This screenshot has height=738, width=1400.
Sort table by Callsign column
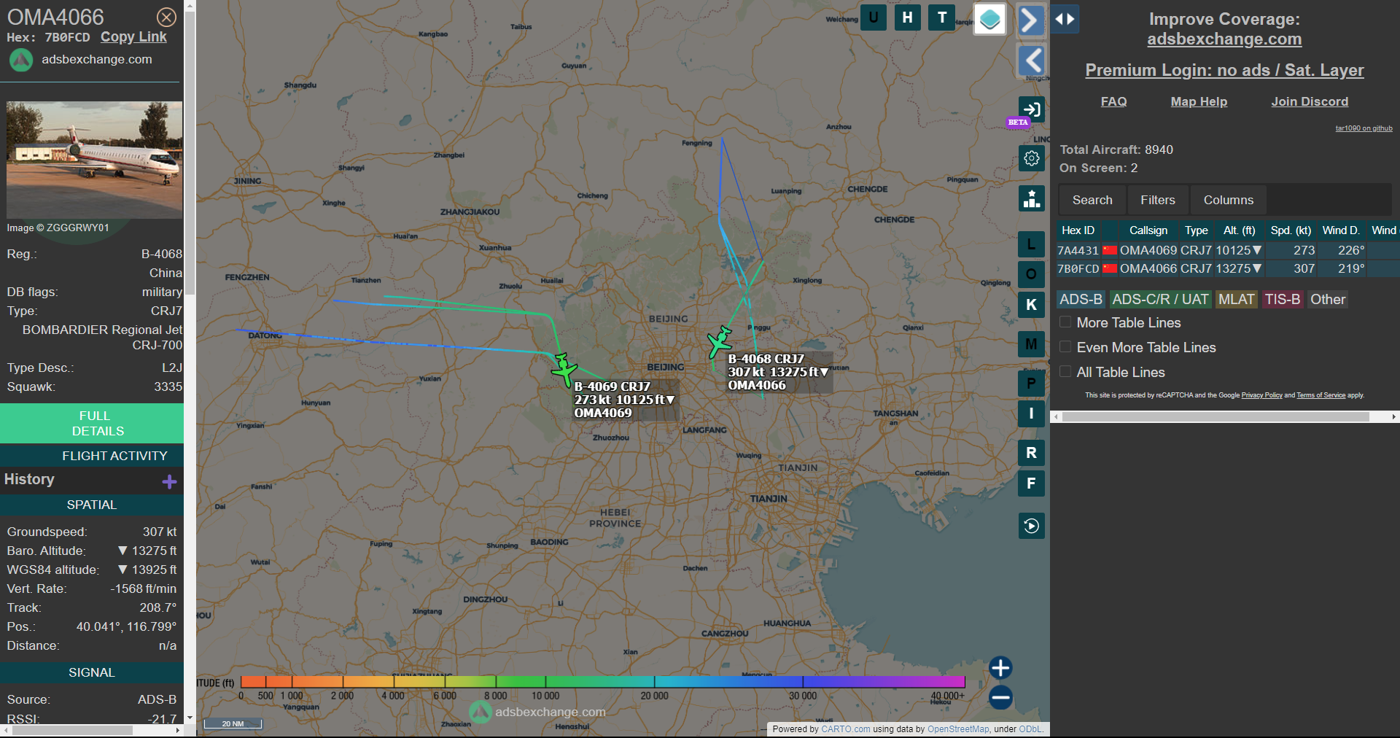click(1148, 230)
